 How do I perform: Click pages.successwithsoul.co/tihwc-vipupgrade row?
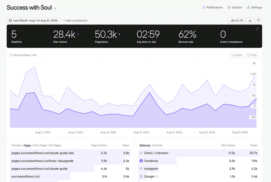(70, 161)
